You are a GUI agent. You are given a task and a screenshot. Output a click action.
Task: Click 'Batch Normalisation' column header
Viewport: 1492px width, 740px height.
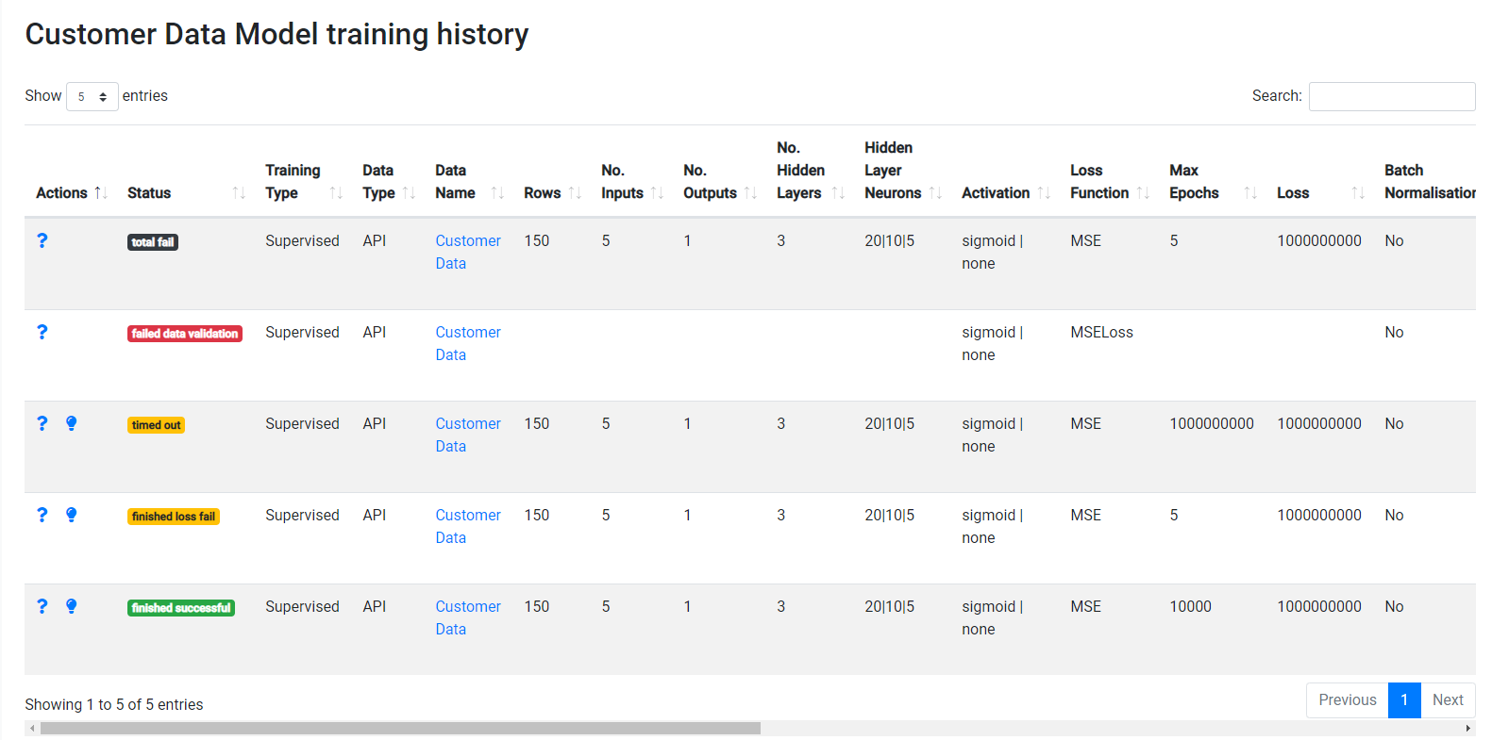pos(1430,181)
